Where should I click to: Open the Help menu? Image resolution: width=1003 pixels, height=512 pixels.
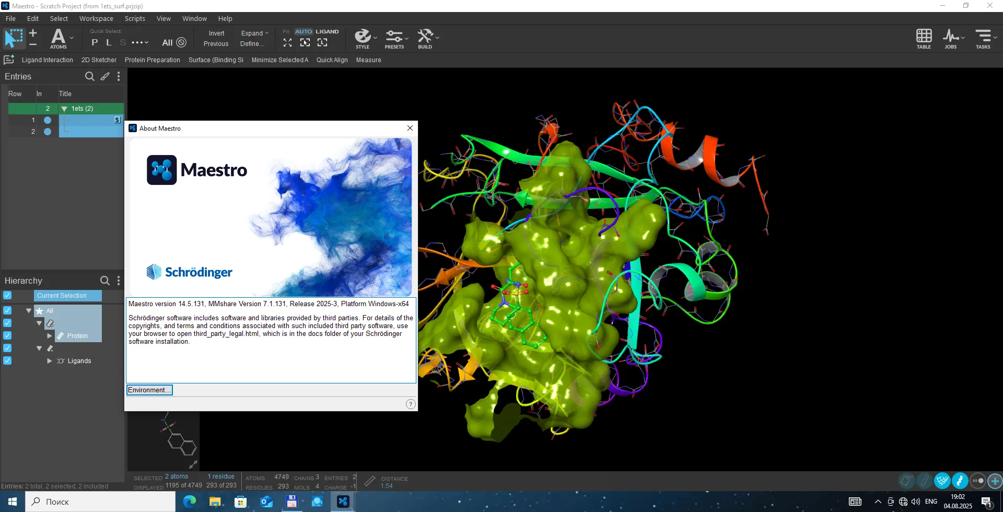[x=225, y=18]
